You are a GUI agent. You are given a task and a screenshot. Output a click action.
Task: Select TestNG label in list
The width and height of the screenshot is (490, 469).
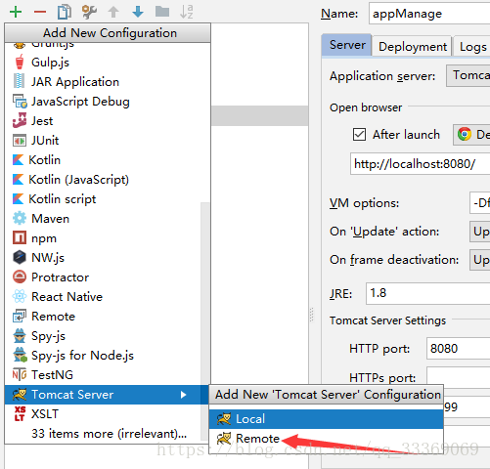pos(52,375)
